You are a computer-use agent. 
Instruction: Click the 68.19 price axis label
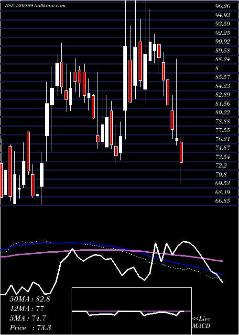pos(223,192)
